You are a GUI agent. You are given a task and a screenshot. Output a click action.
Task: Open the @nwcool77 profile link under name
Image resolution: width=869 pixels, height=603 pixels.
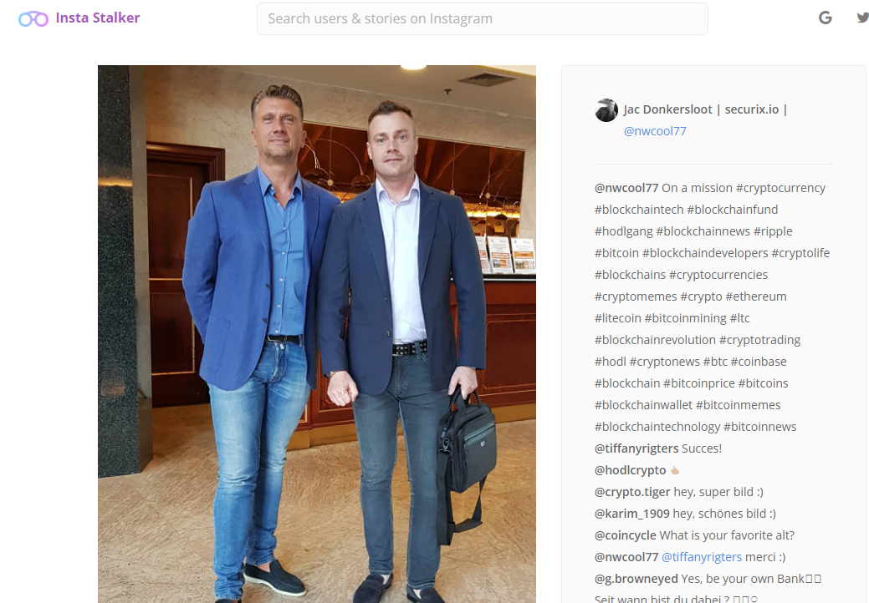(x=655, y=131)
